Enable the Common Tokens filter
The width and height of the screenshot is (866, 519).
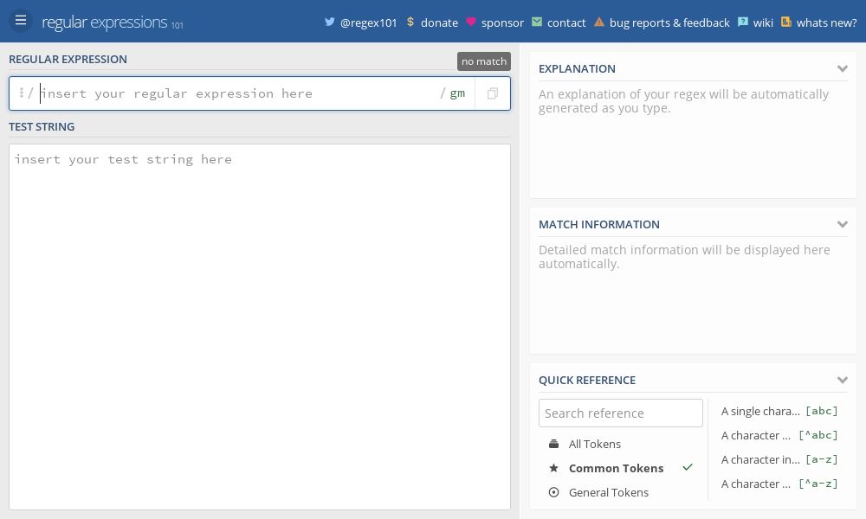click(x=616, y=468)
